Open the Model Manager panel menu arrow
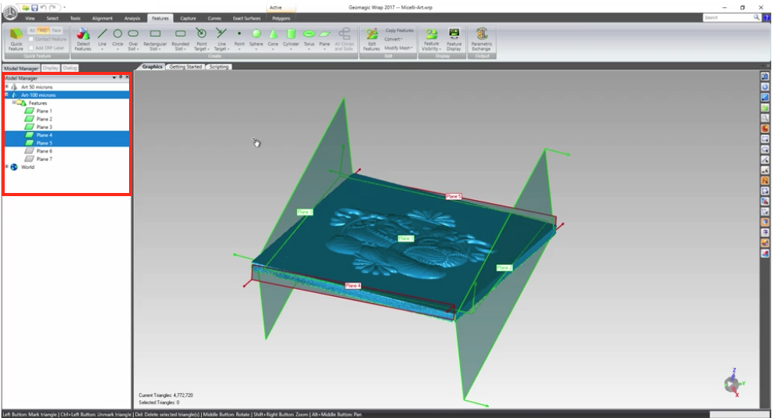The image size is (772, 418). point(114,77)
